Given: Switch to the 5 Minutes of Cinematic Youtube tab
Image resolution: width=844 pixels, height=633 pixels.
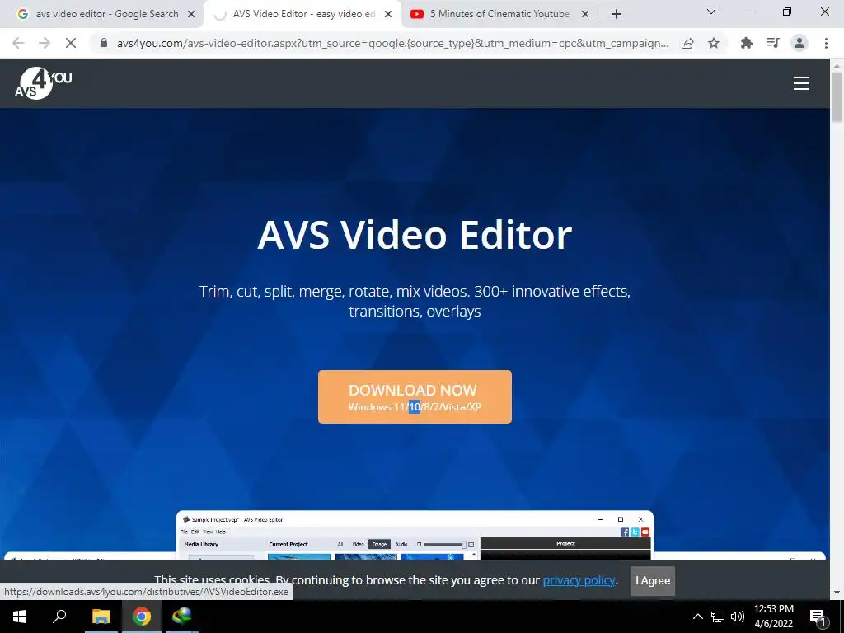Looking at the screenshot, I should tap(499, 15).
